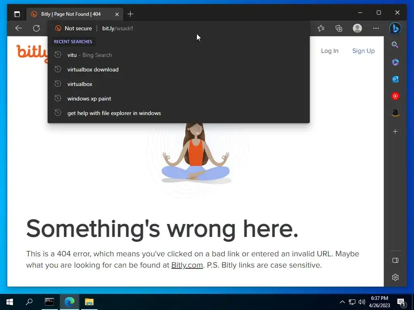The width and height of the screenshot is (414, 310).
Task: Click the Sign Up link
Action: pyautogui.click(x=363, y=51)
